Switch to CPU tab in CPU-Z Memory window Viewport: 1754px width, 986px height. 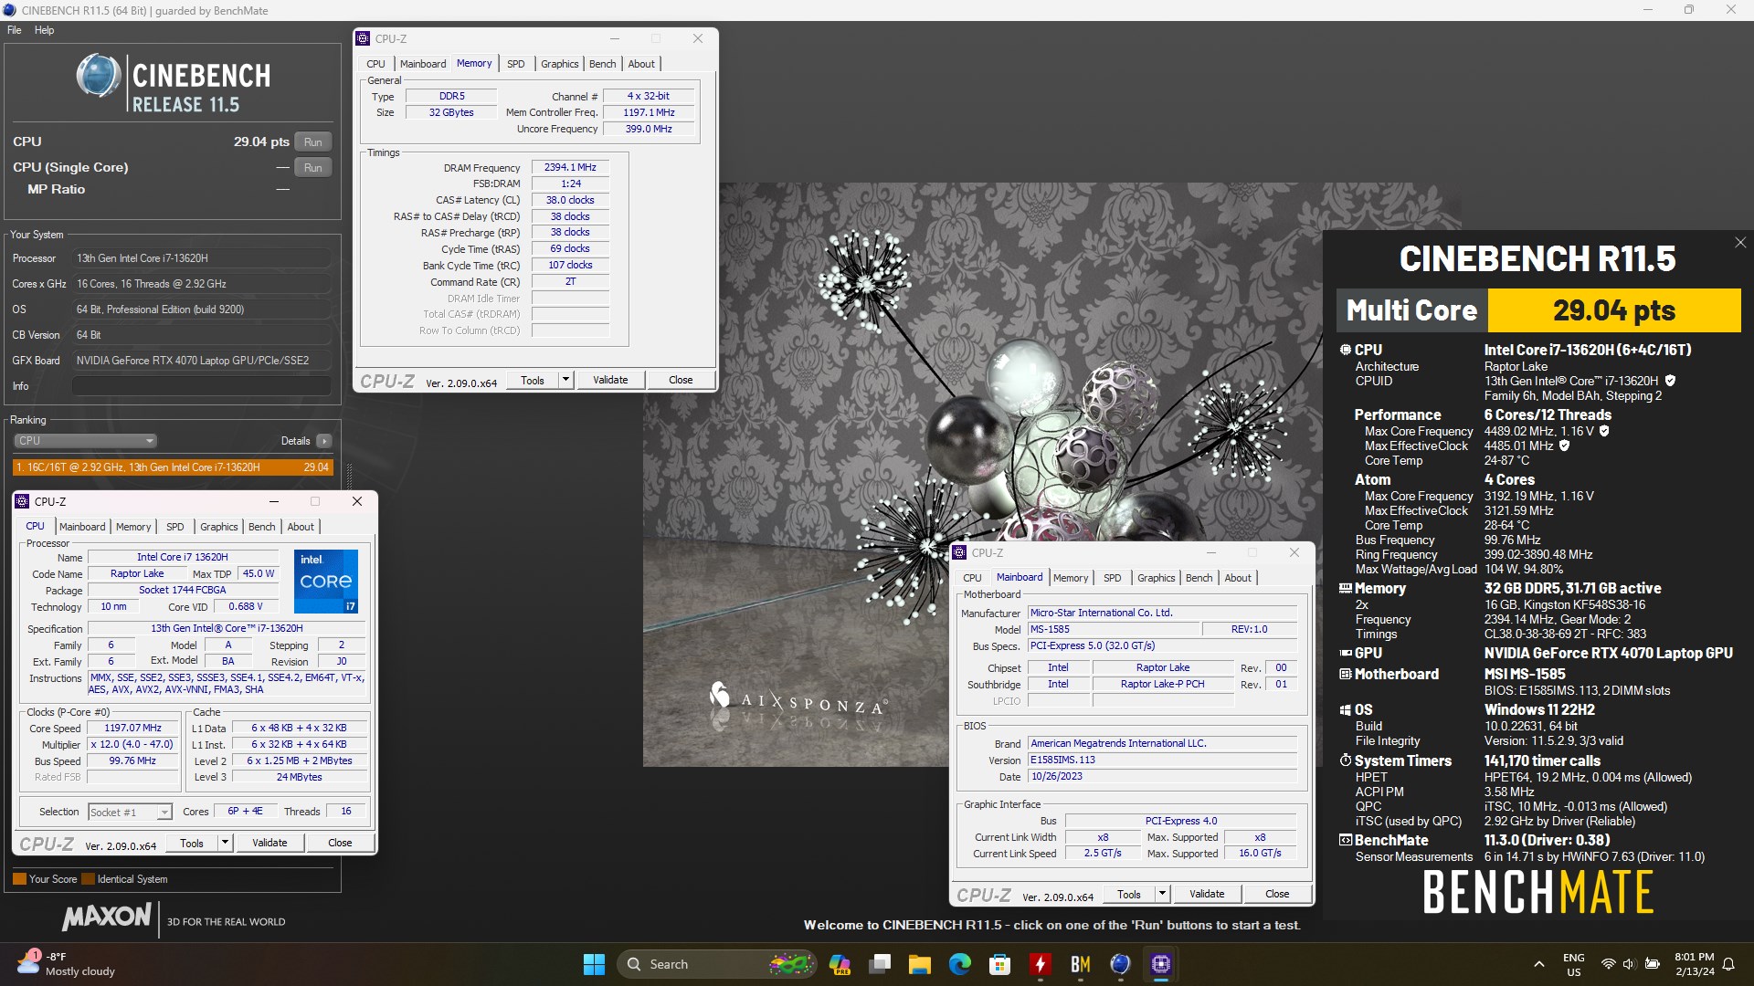pyautogui.click(x=375, y=64)
